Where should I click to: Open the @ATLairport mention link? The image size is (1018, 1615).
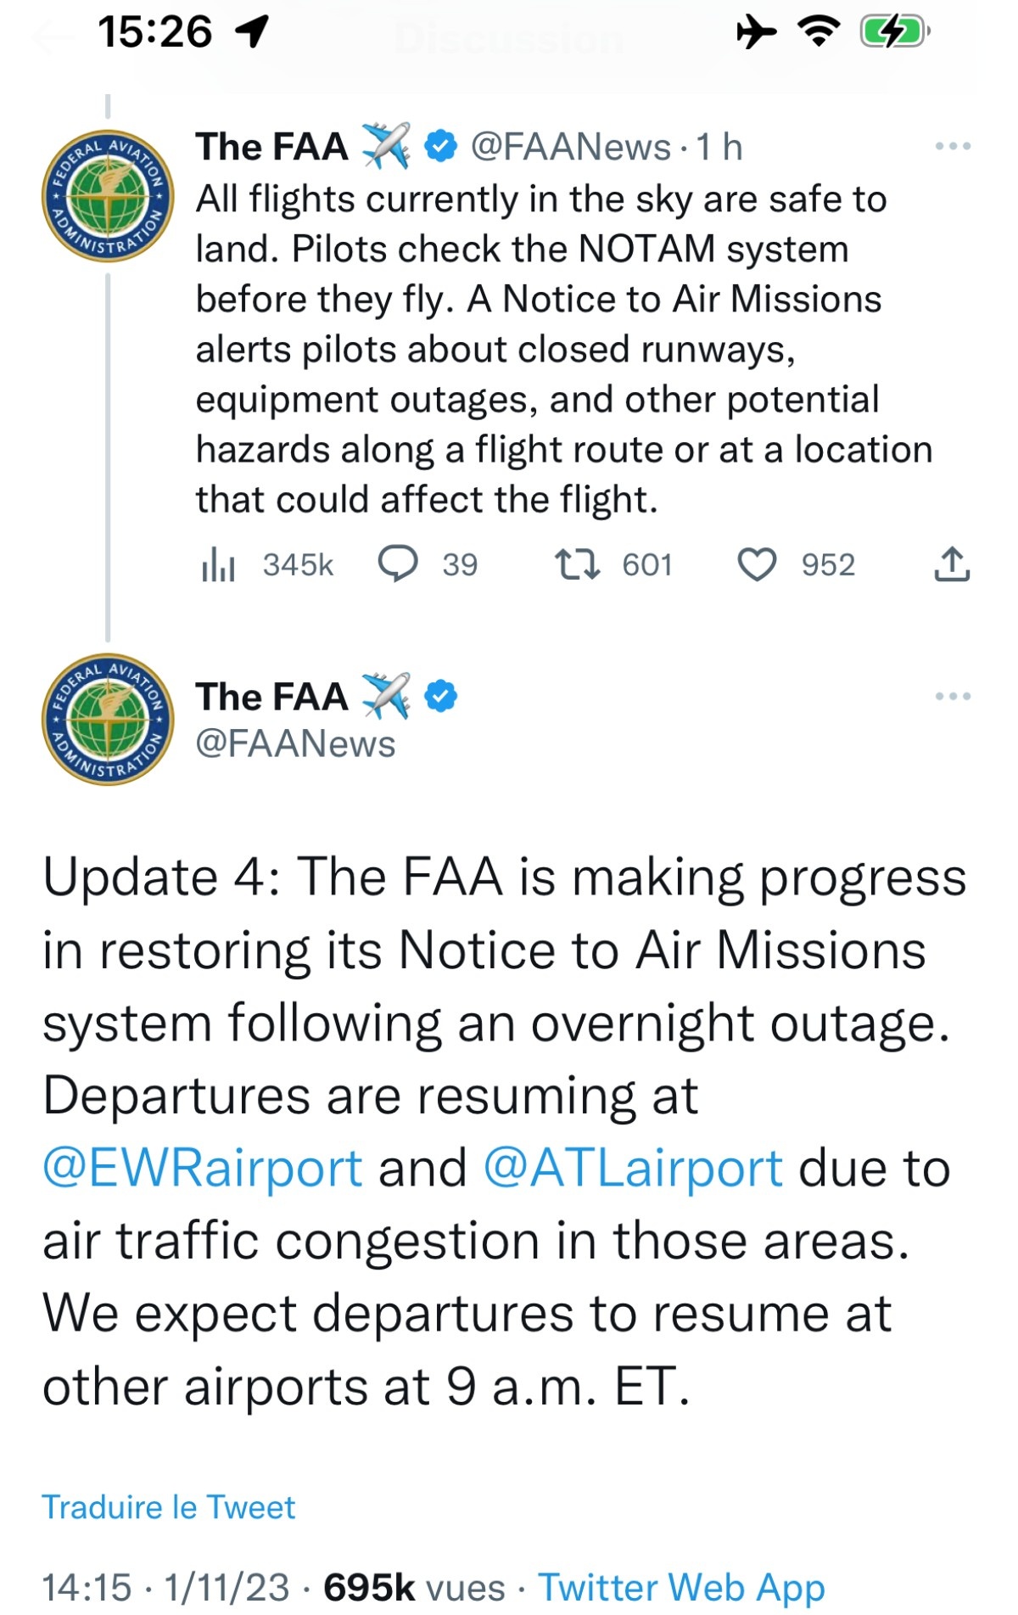tap(633, 1168)
